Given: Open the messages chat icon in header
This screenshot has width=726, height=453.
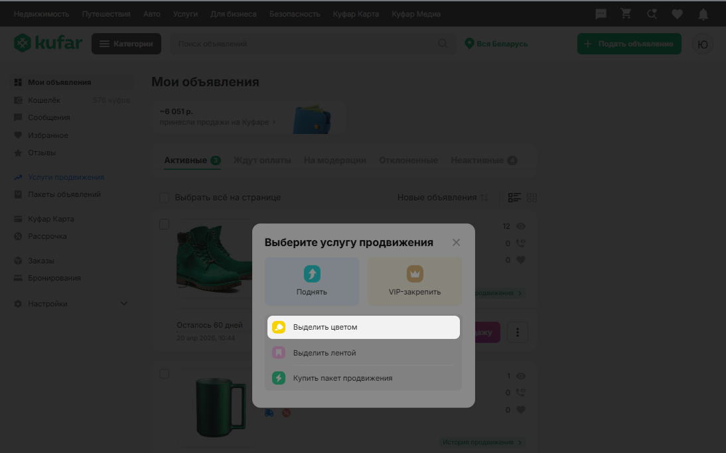Looking at the screenshot, I should [601, 15].
